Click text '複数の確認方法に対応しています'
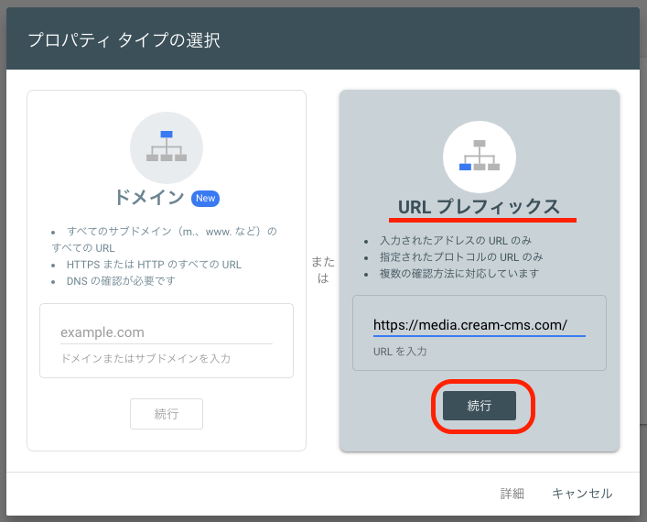Image resolution: width=647 pixels, height=522 pixels. [x=459, y=274]
